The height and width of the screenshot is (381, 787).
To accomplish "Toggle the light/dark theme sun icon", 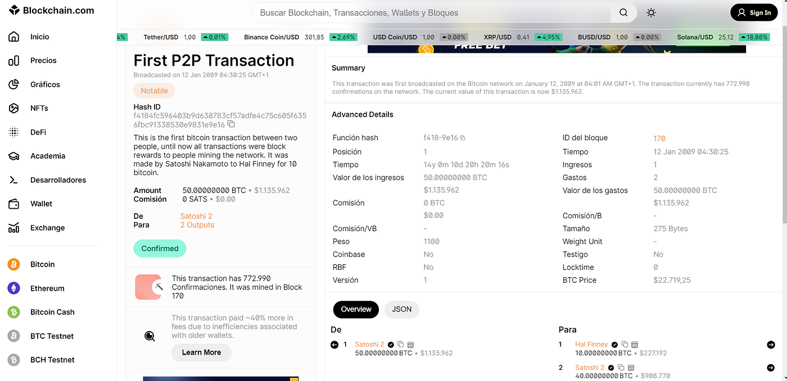I will click(651, 12).
